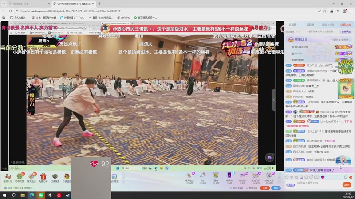Switch to the 在线榜 tab
Image resolution: width=355 pixels, height=199 pixels.
tap(292, 25)
